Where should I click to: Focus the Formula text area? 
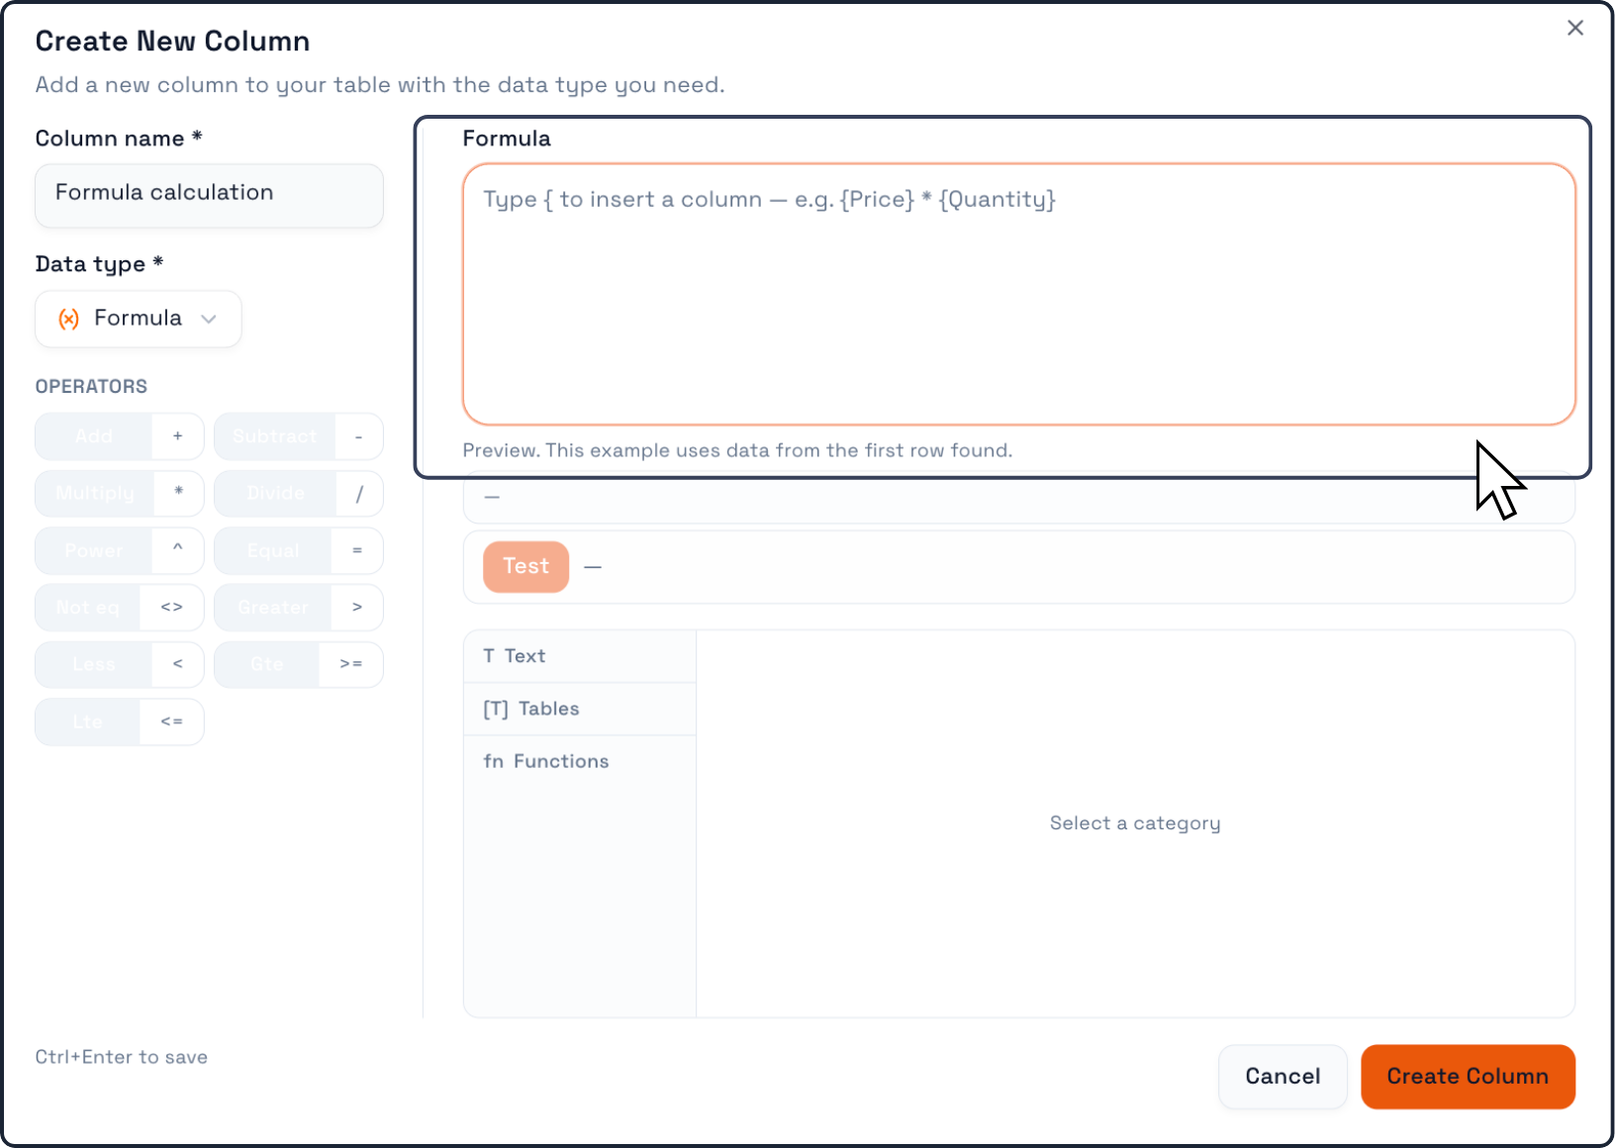(1018, 294)
